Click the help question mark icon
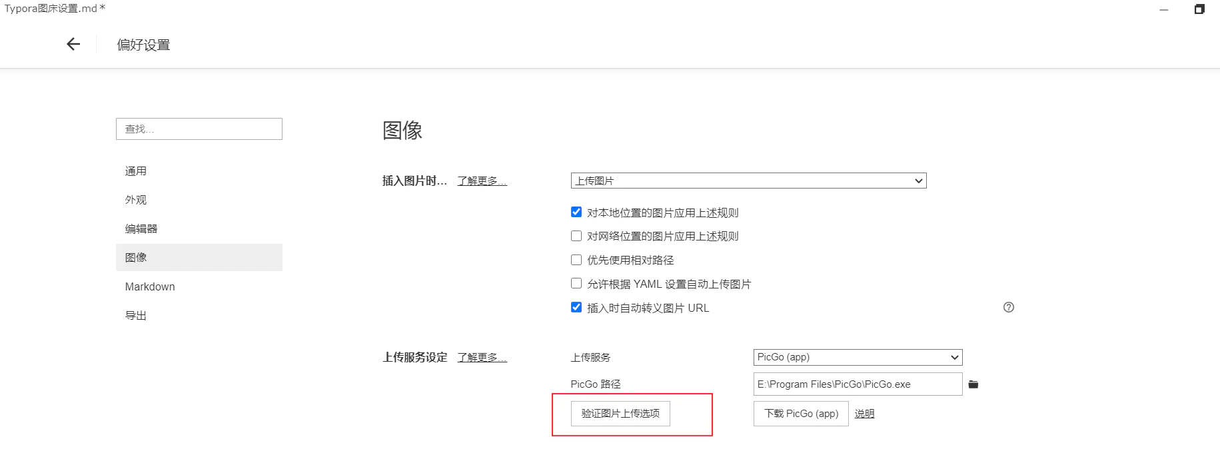This screenshot has width=1220, height=453. click(x=1009, y=307)
